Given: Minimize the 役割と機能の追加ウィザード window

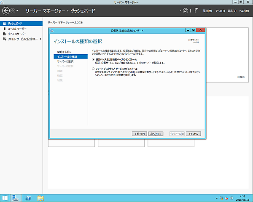Looking at the screenshot, I should 188,30.
